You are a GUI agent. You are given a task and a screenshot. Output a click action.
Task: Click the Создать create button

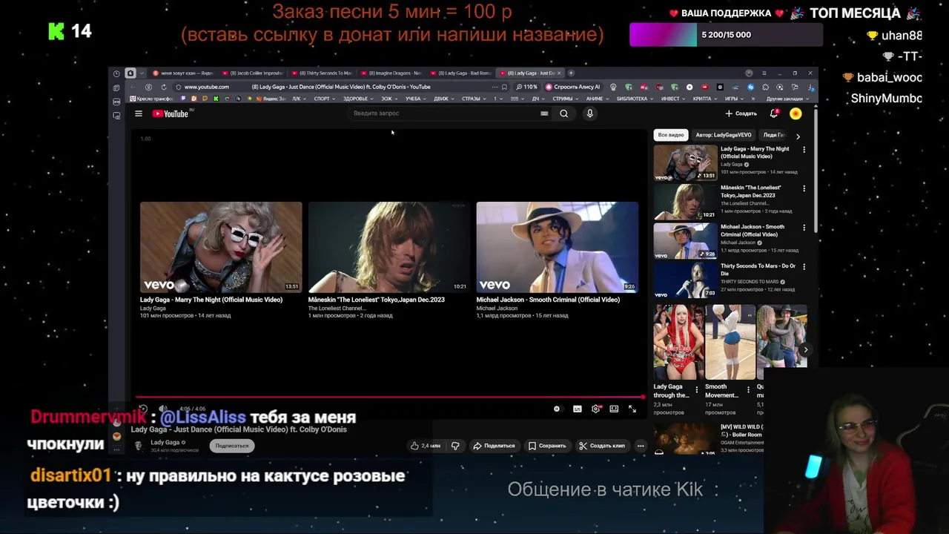[741, 113]
